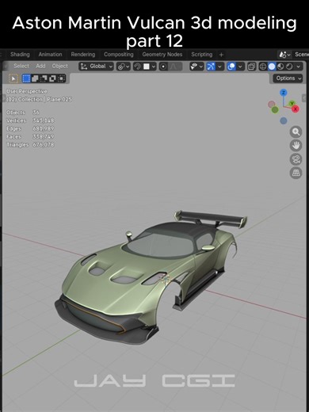Click the negative X axis gizmo dot
309x412 pixels.
(x=271, y=104)
